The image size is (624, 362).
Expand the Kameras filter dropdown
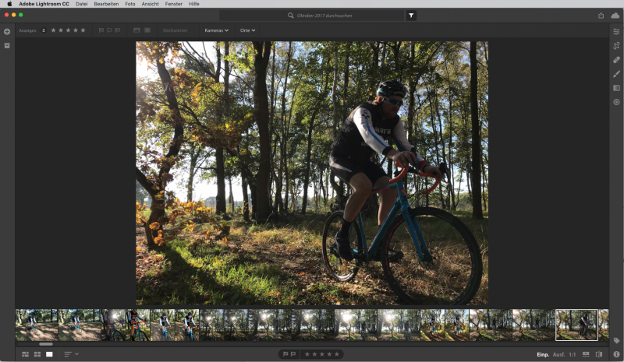pyautogui.click(x=216, y=30)
